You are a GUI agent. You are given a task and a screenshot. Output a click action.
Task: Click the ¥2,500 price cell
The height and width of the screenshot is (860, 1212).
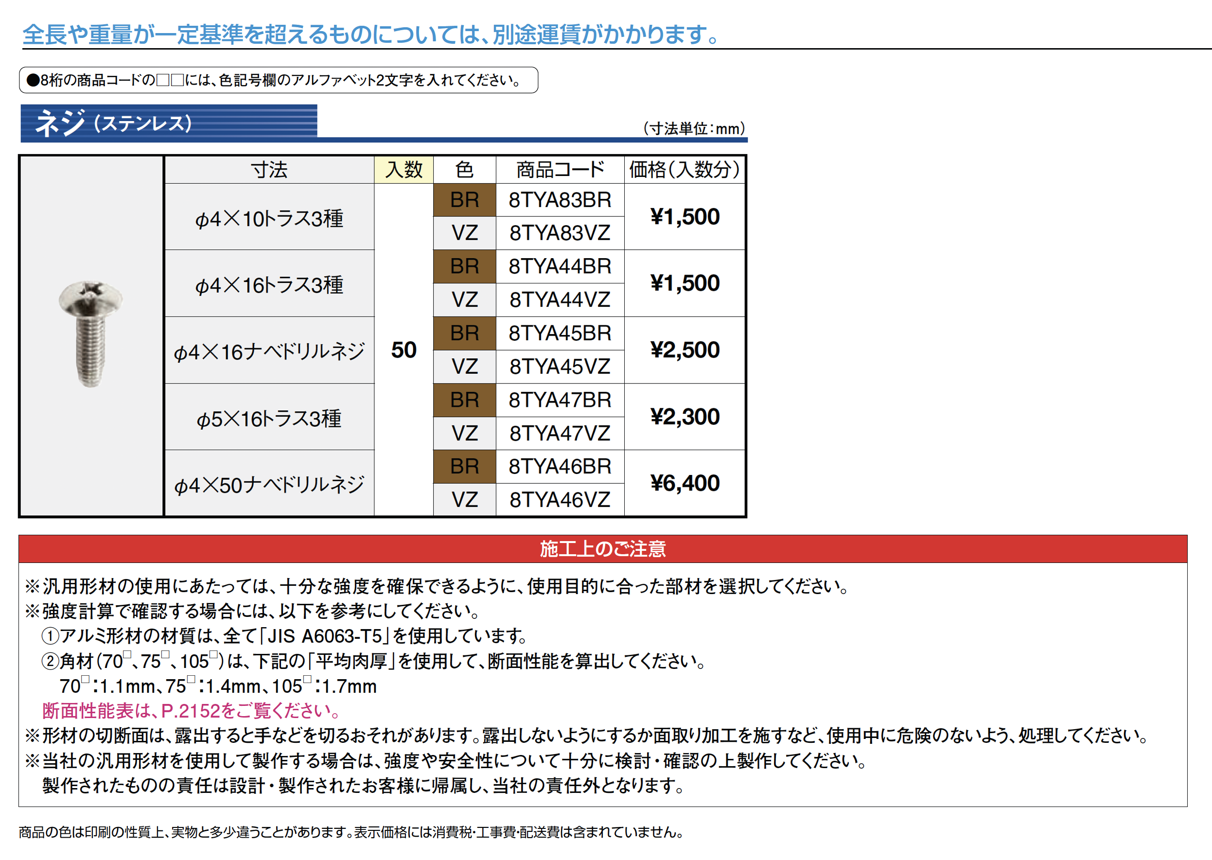coord(685,350)
